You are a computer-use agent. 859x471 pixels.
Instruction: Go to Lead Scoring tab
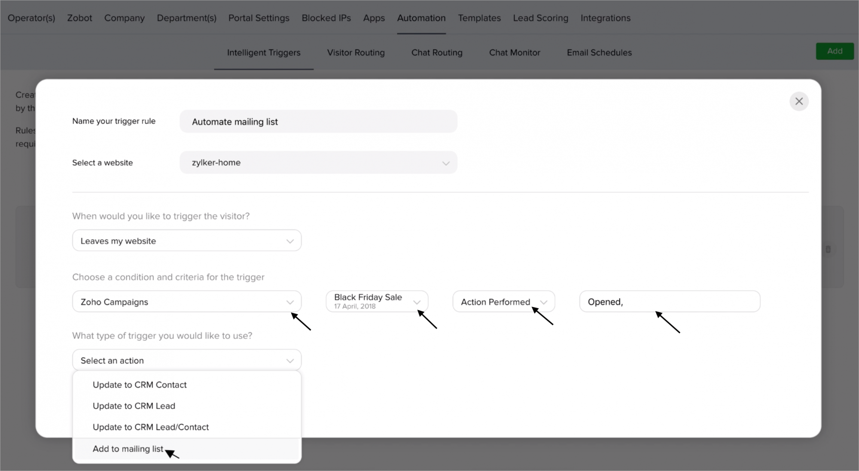[540, 18]
